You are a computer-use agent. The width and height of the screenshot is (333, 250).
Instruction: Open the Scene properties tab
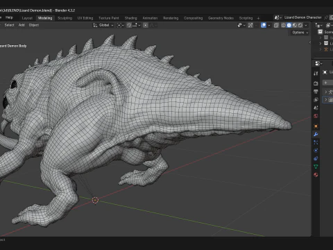point(316,108)
